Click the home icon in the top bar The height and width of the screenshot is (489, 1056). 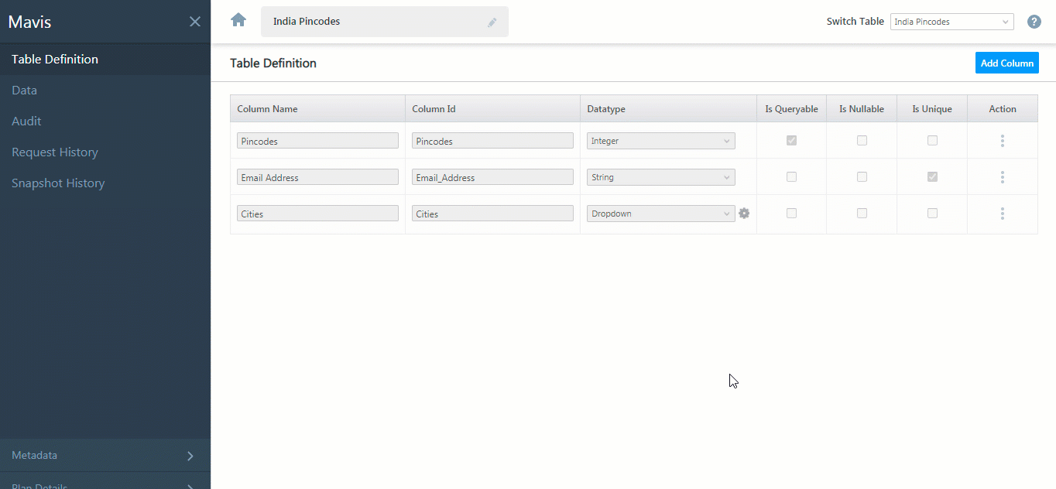coord(238,21)
